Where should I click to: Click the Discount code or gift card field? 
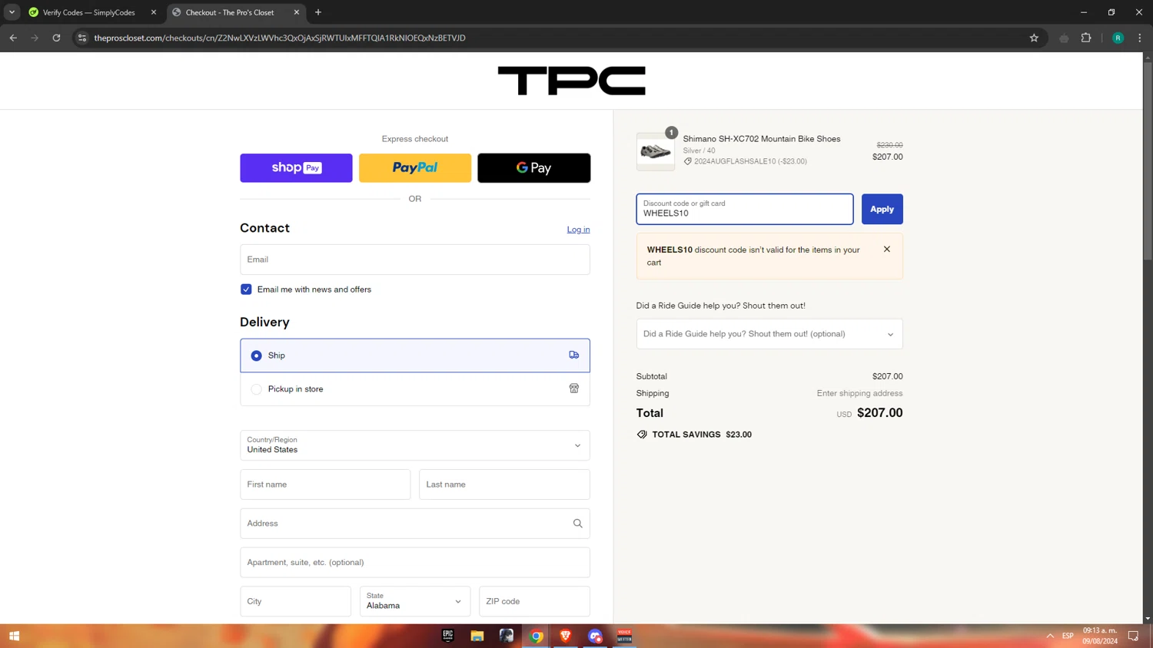[745, 209]
